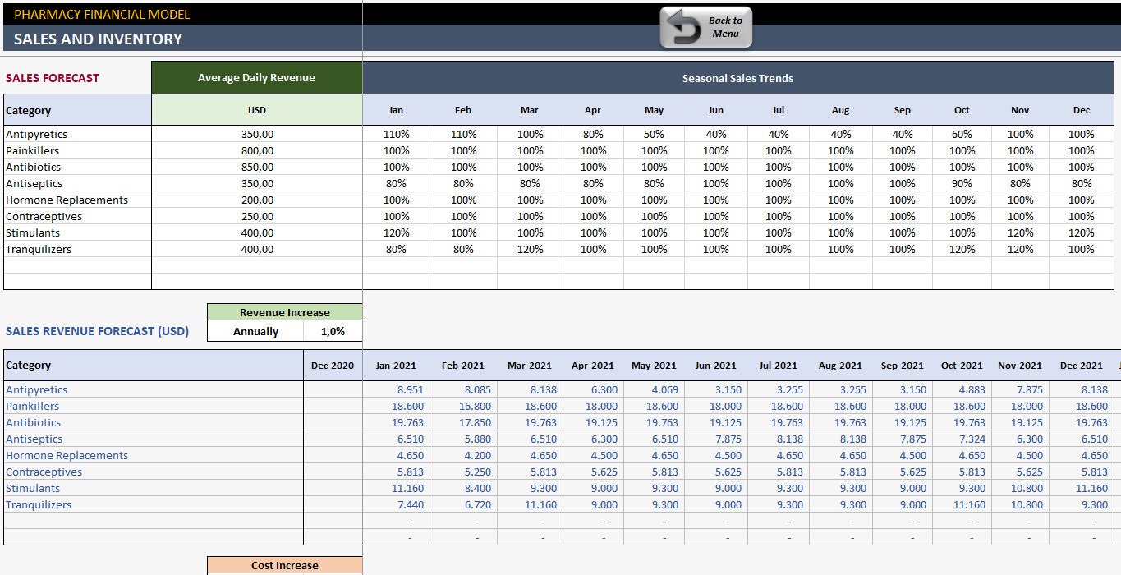This screenshot has width=1121, height=575.
Task: Click the Tranquilizers forecast row link
Action: pyautogui.click(x=36, y=504)
